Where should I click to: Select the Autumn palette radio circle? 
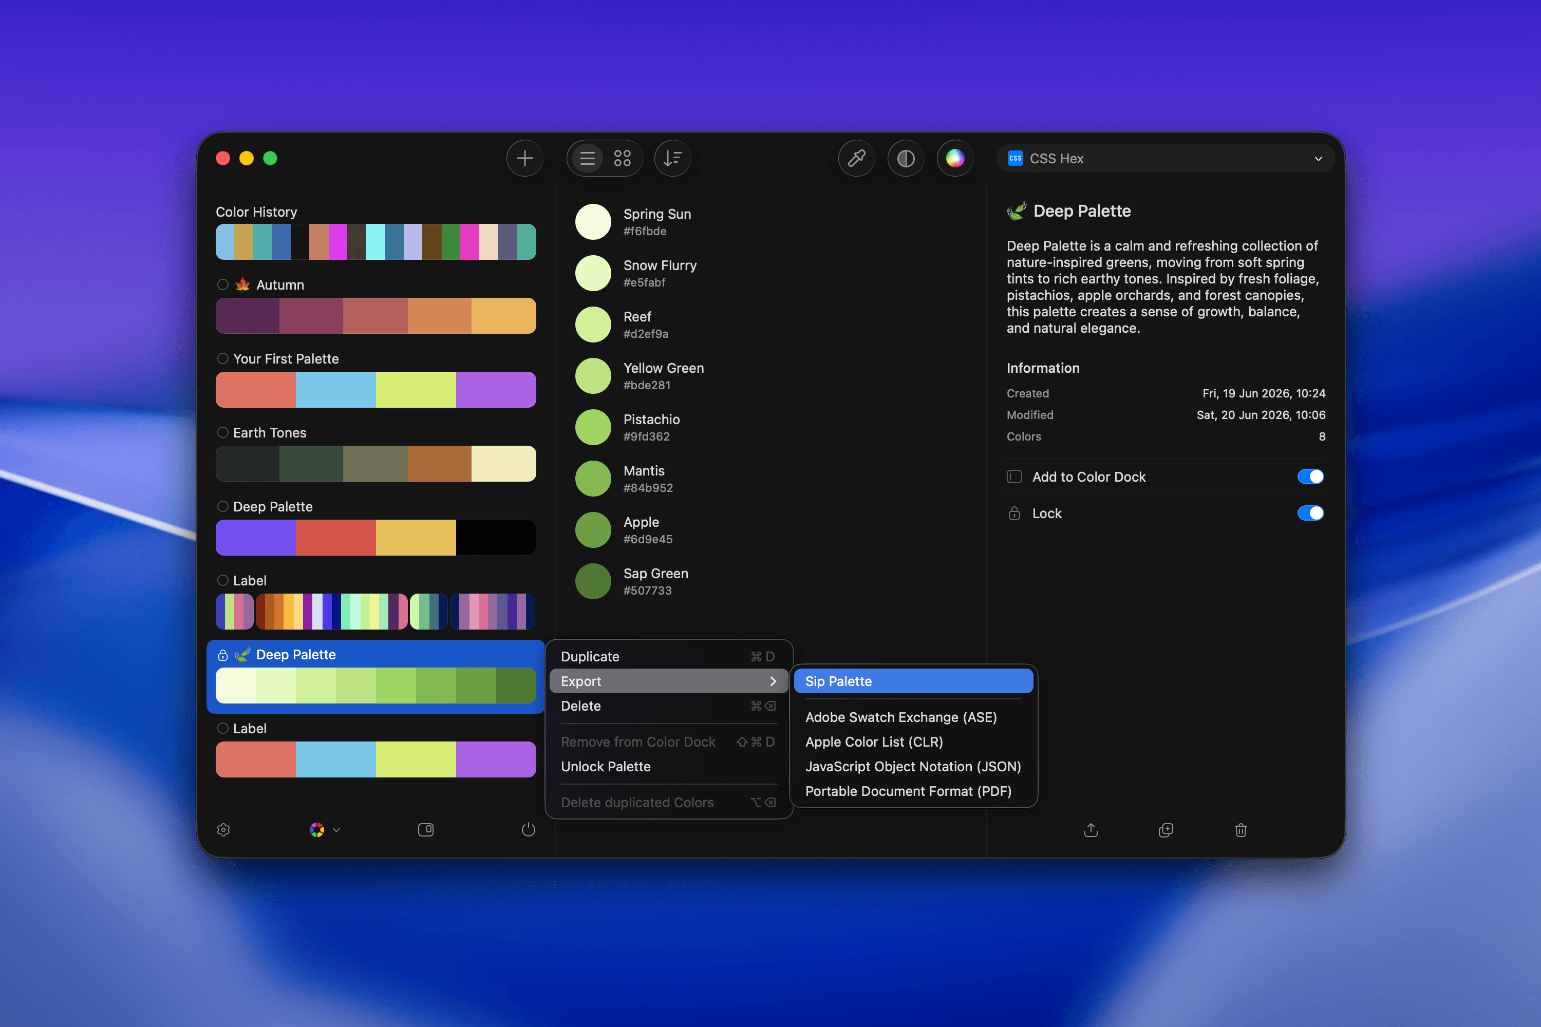click(223, 284)
